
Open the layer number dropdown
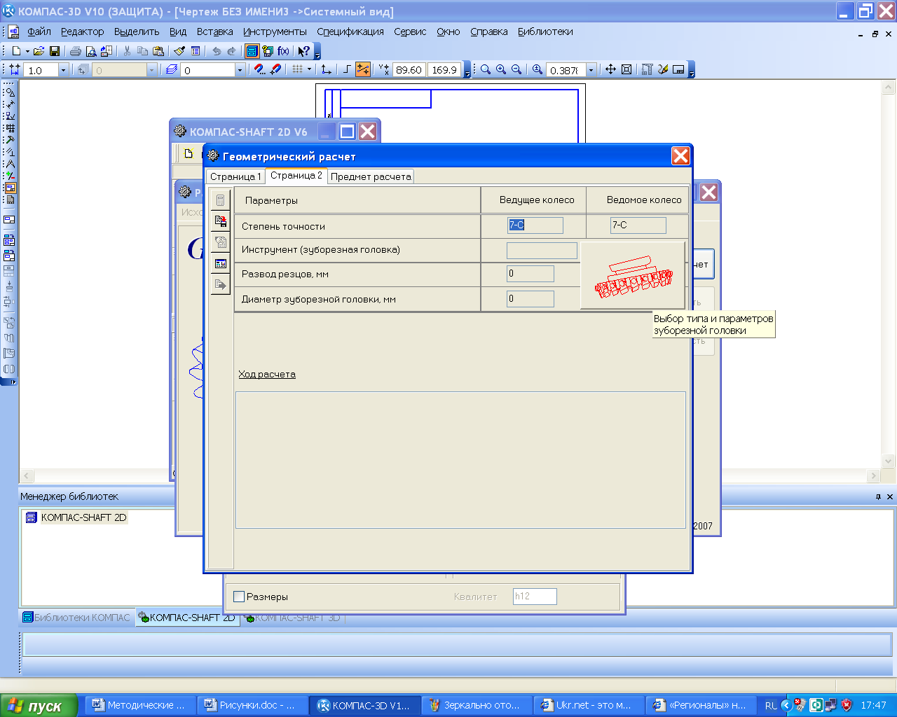point(240,70)
